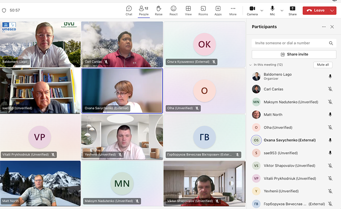Image resolution: width=341 pixels, height=209 pixels.
Task: Click the Share screen icon
Action: point(292,10)
